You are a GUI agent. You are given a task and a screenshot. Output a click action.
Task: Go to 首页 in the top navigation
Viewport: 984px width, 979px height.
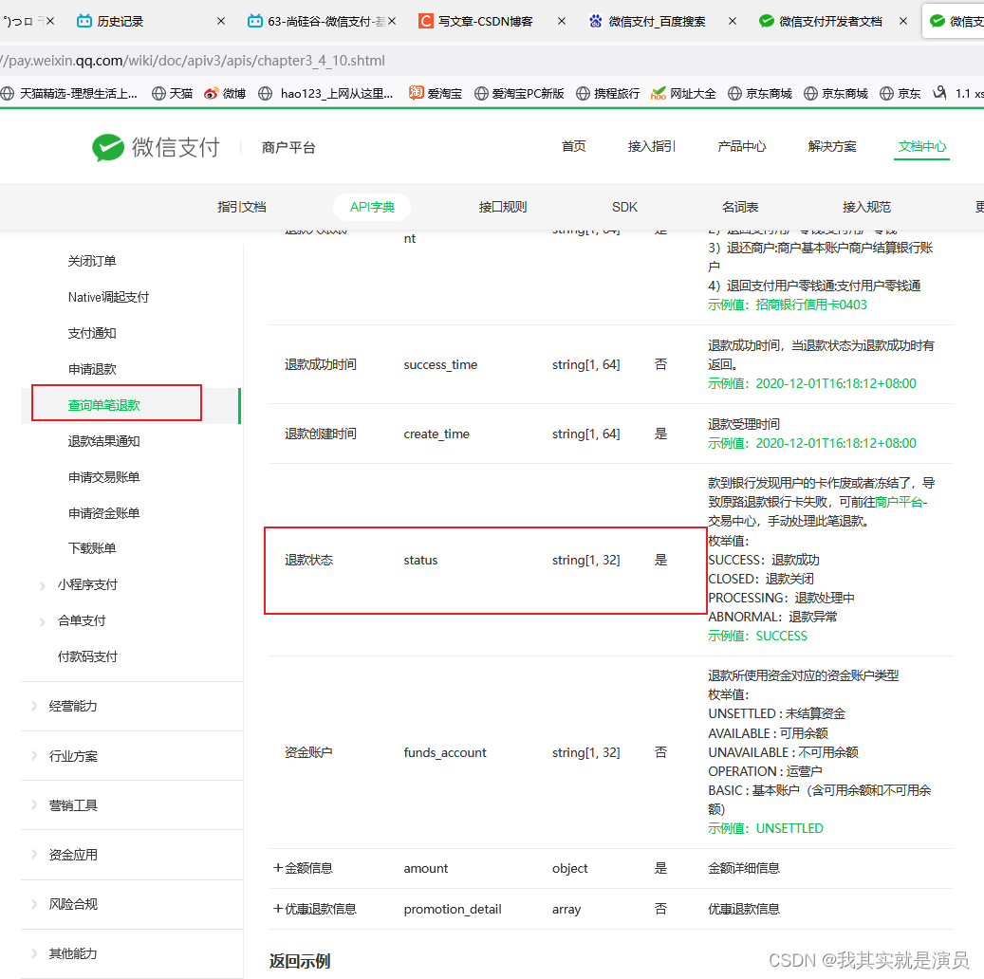573,146
